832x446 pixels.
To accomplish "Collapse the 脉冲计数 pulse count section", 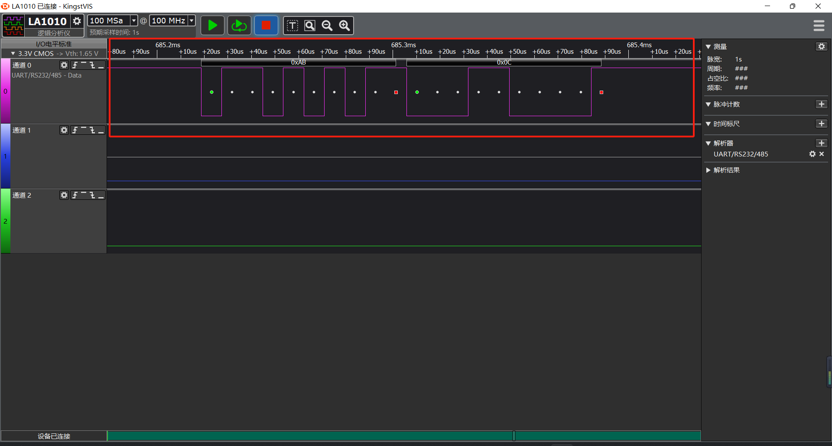I will (708, 104).
